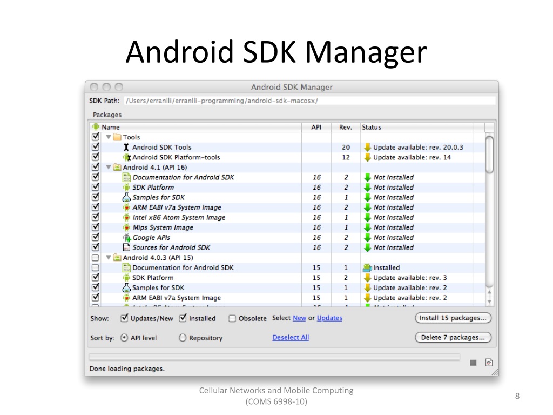Enable the Obsolete filter checkbox

click(232, 318)
